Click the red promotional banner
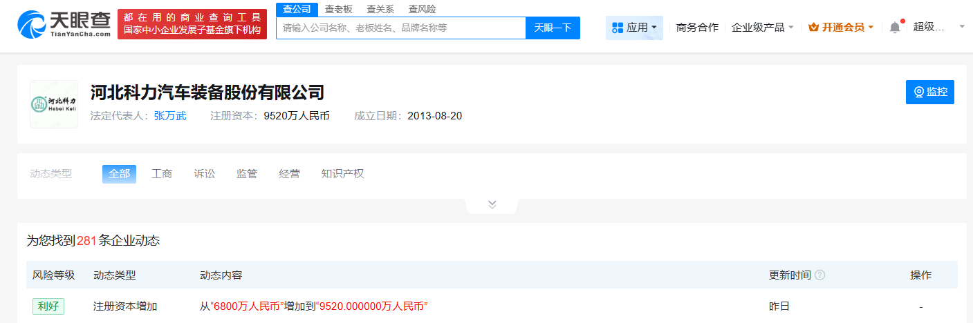Image resolution: width=973 pixels, height=323 pixels. coord(192,24)
